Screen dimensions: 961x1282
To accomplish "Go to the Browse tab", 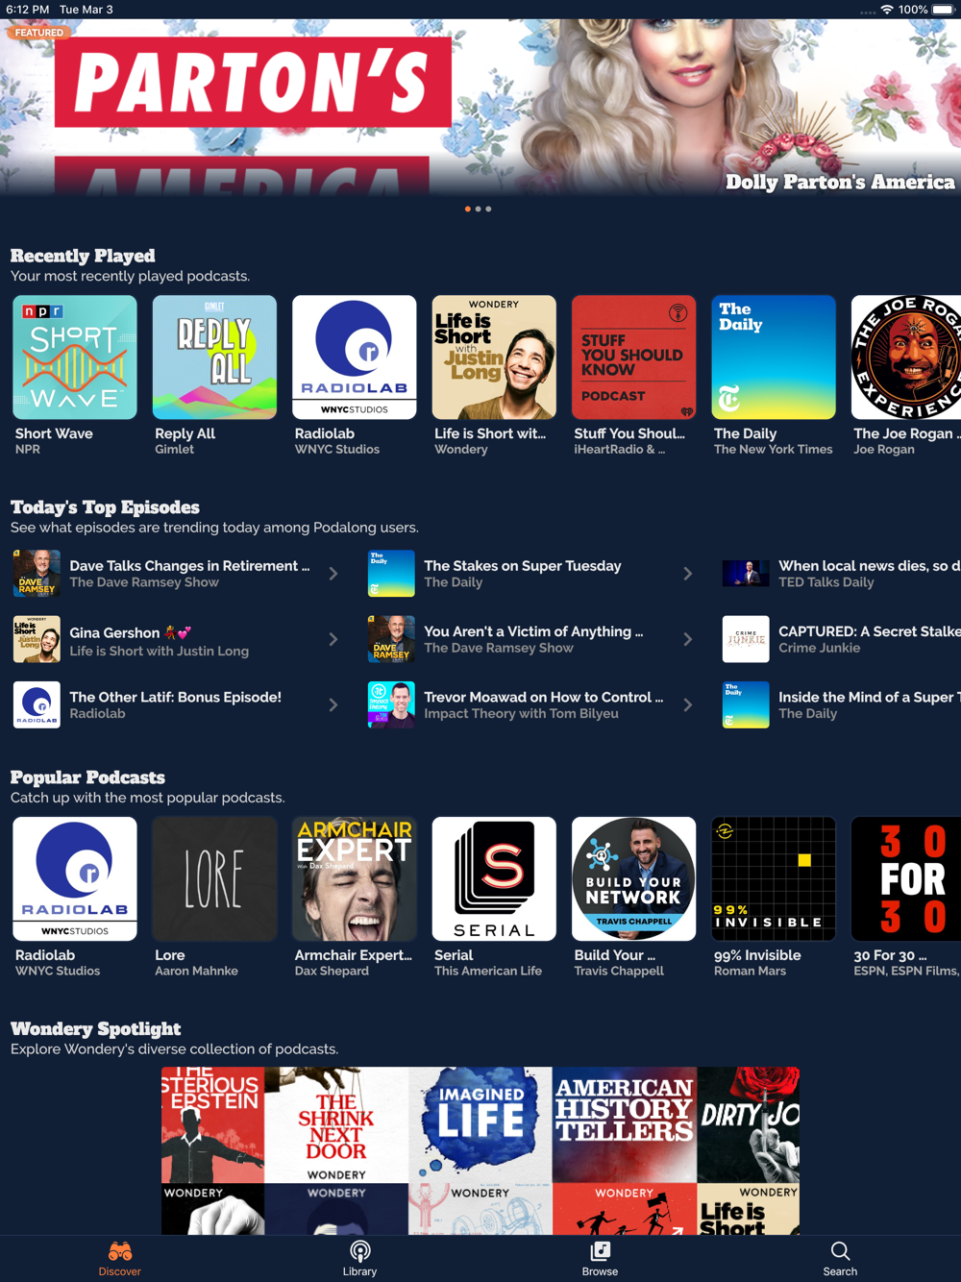I will pos(600,1258).
